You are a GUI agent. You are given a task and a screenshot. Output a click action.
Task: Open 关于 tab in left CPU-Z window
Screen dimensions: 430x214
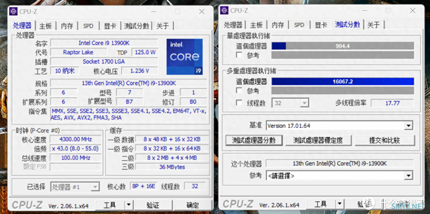(x=162, y=26)
